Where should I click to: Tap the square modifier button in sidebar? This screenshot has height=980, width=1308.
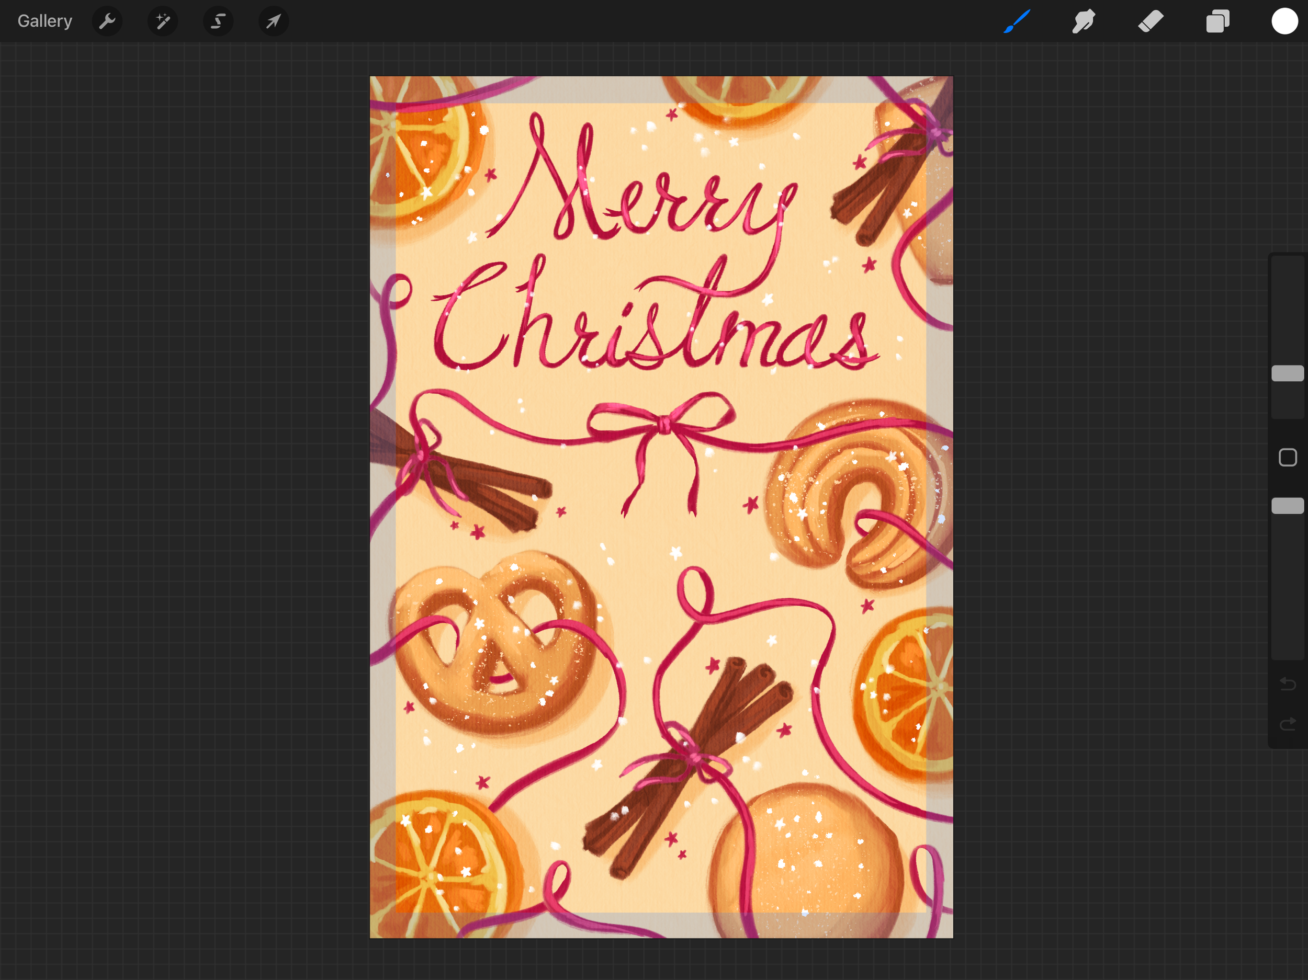[1287, 457]
